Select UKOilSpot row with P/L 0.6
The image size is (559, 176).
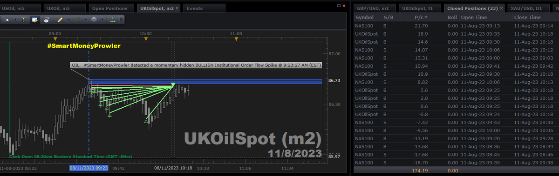456,106
